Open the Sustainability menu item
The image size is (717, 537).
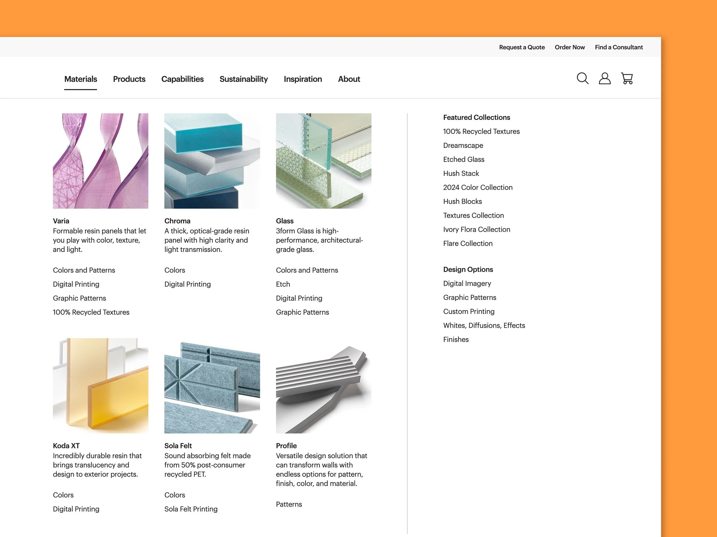[x=243, y=79]
